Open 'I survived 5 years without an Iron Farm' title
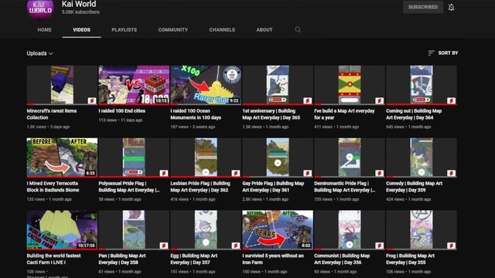The width and height of the screenshot is (495, 278). coord(273,259)
